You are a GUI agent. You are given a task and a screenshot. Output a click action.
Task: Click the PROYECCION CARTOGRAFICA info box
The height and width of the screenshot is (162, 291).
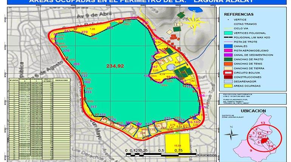252,99
